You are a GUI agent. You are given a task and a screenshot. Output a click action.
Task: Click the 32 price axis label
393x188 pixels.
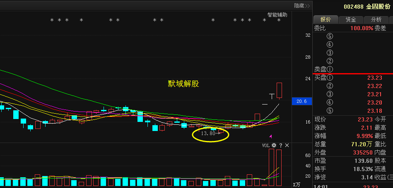pyautogui.click(x=308, y=35)
